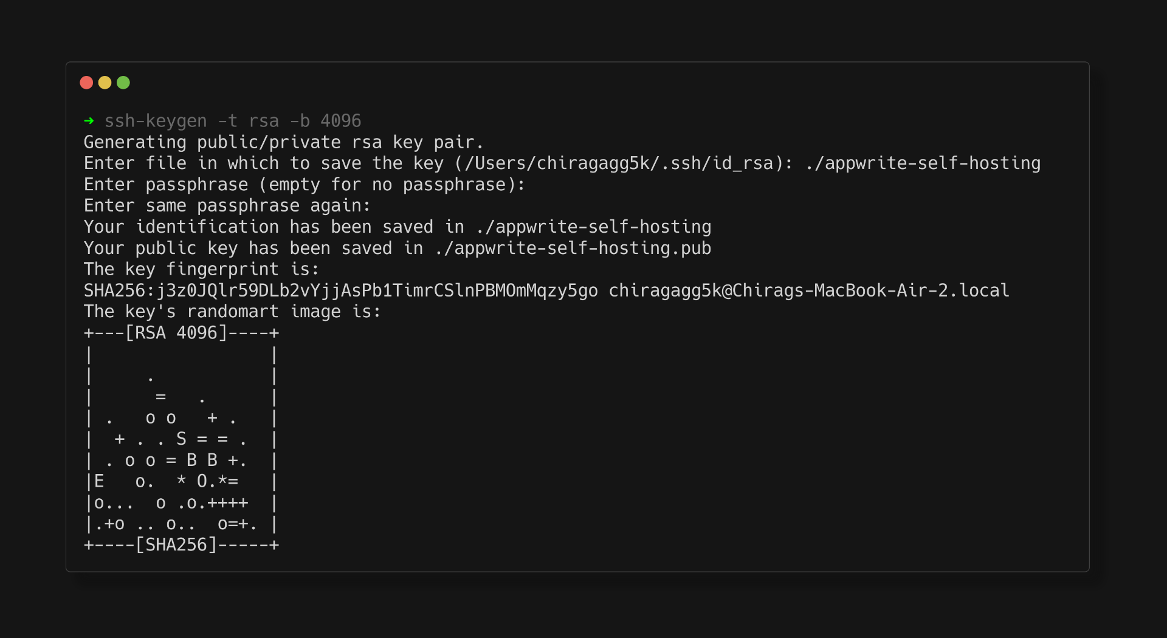Click the chiragagg5k@Chirags-MacBook-Air-2.local text
1167x638 pixels.
(808, 290)
